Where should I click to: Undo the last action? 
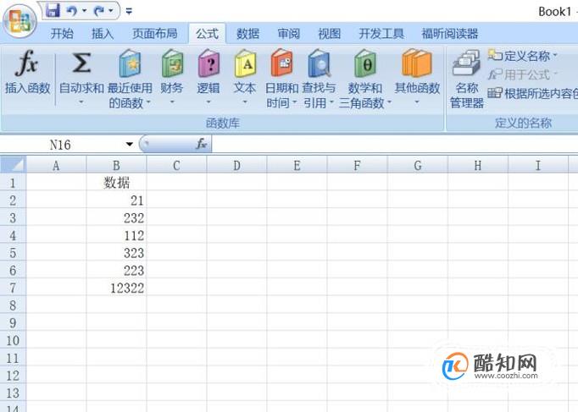[x=71, y=11]
